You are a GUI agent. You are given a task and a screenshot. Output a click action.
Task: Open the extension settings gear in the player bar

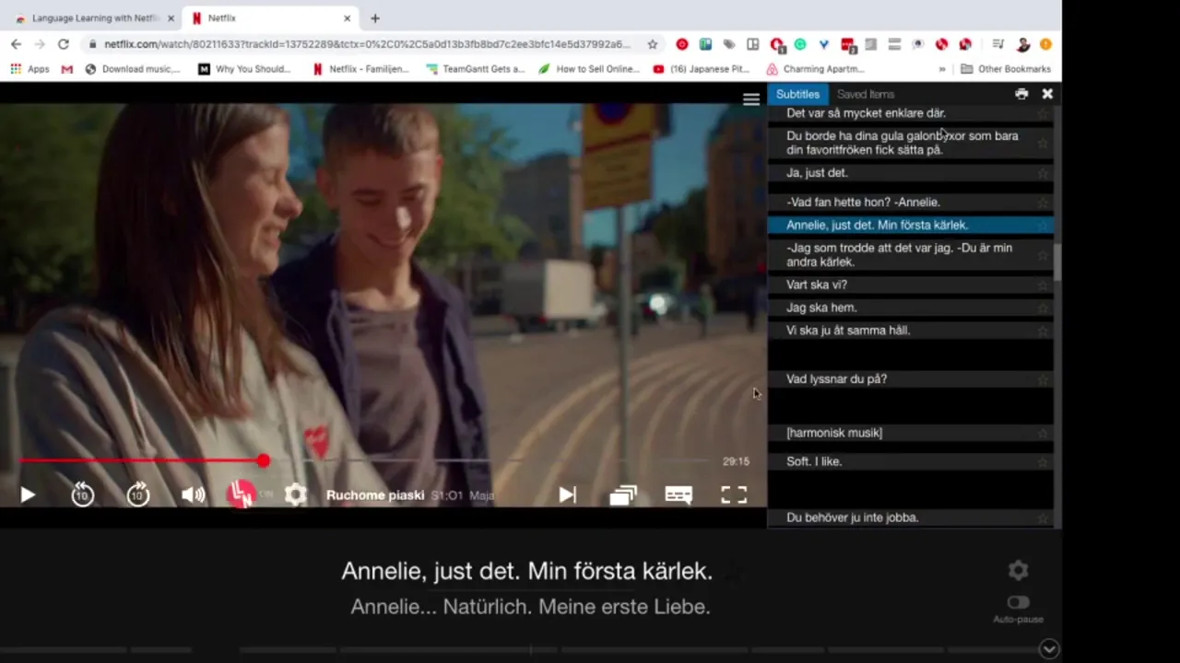click(x=296, y=494)
